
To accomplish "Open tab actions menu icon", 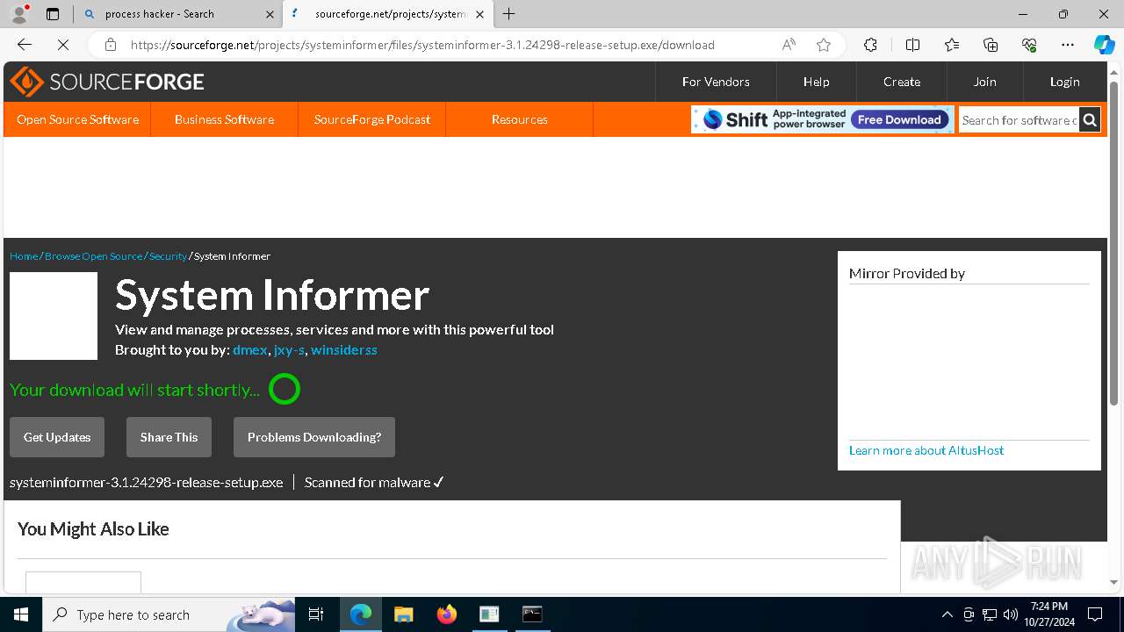I will (53, 14).
